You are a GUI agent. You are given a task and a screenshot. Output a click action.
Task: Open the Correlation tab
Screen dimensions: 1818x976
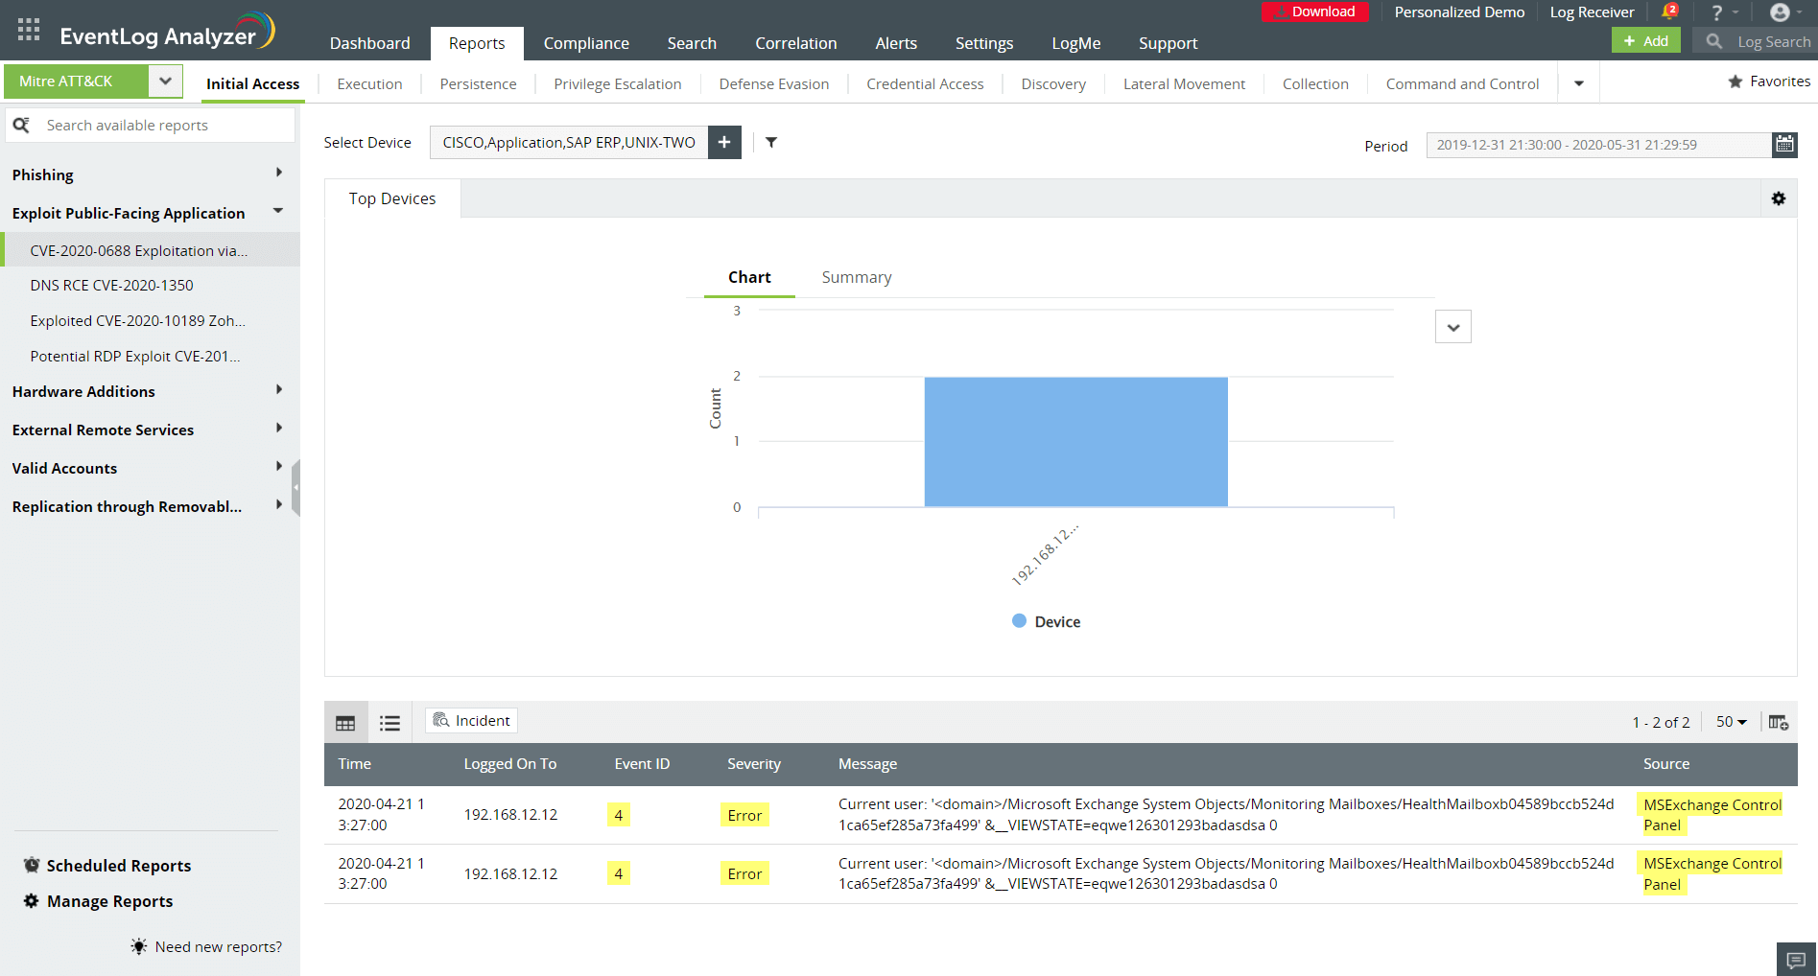(795, 43)
